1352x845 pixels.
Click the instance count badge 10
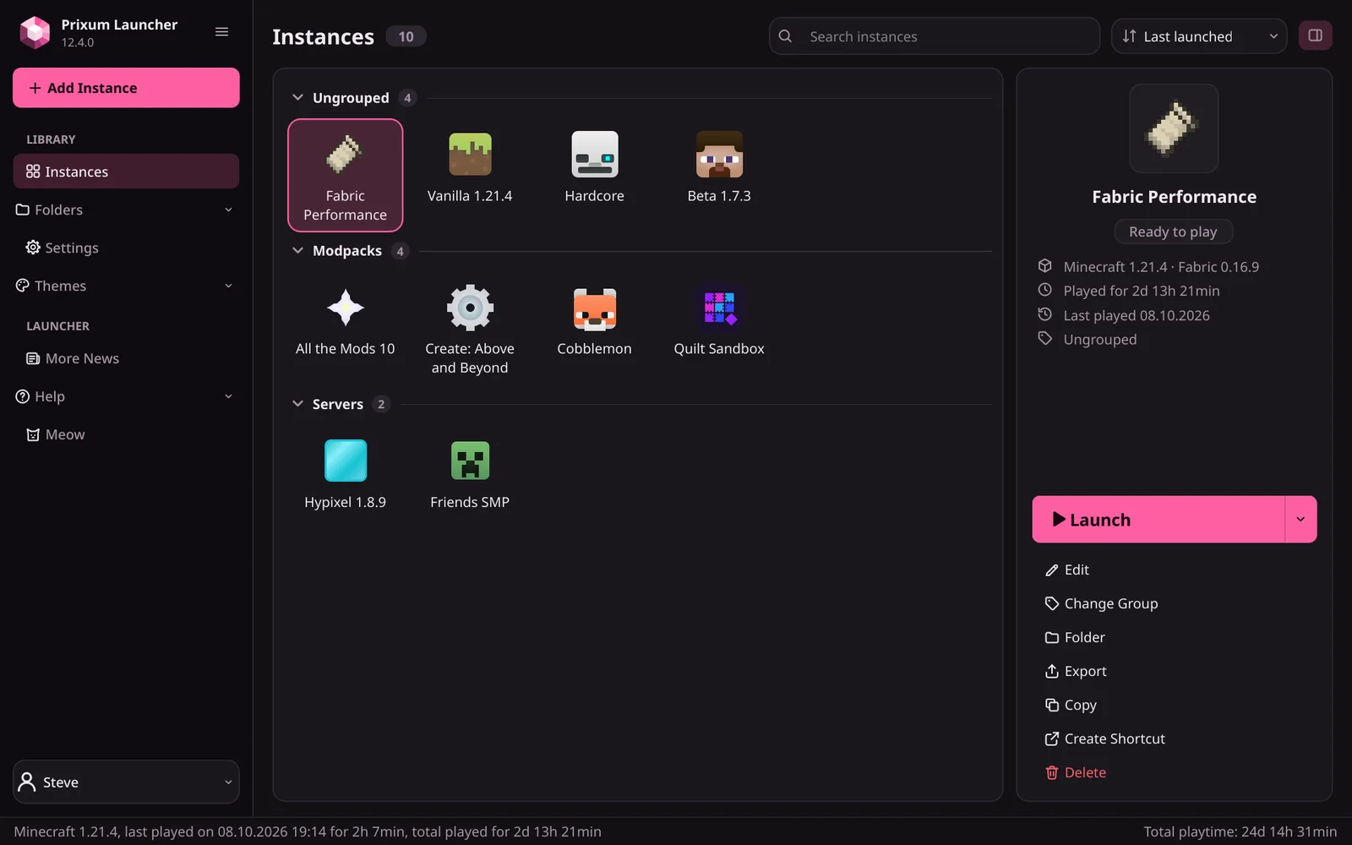406,36
